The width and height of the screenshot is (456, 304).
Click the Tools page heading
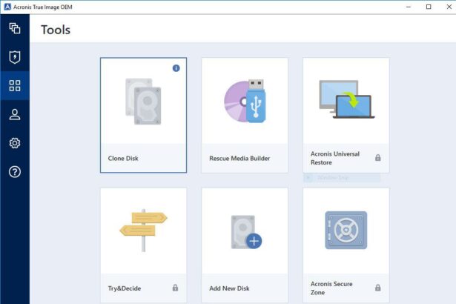tap(56, 30)
